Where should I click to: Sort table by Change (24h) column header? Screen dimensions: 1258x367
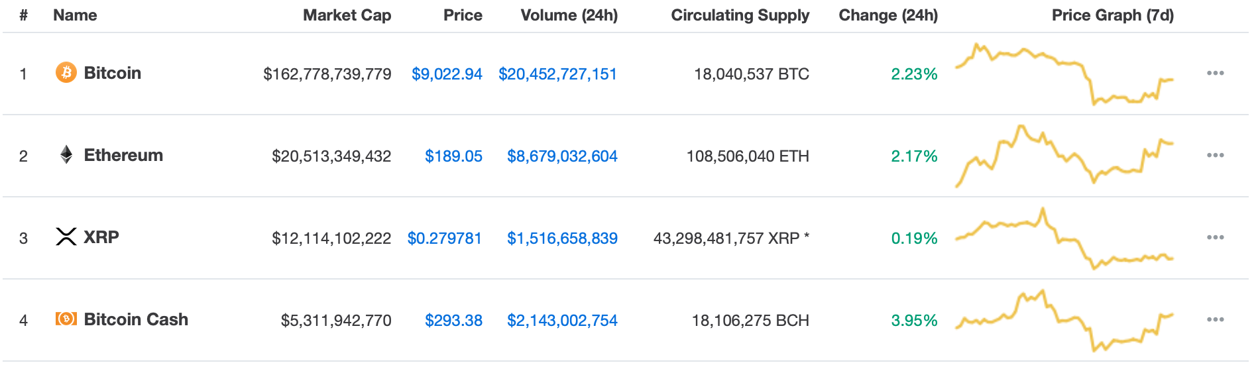pos(888,15)
